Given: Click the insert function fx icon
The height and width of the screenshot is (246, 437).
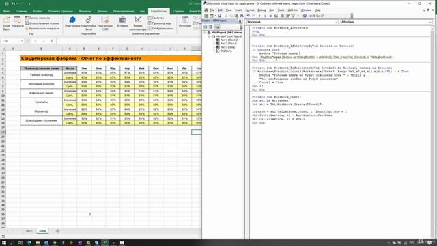Looking at the screenshot, I should coord(52,41).
